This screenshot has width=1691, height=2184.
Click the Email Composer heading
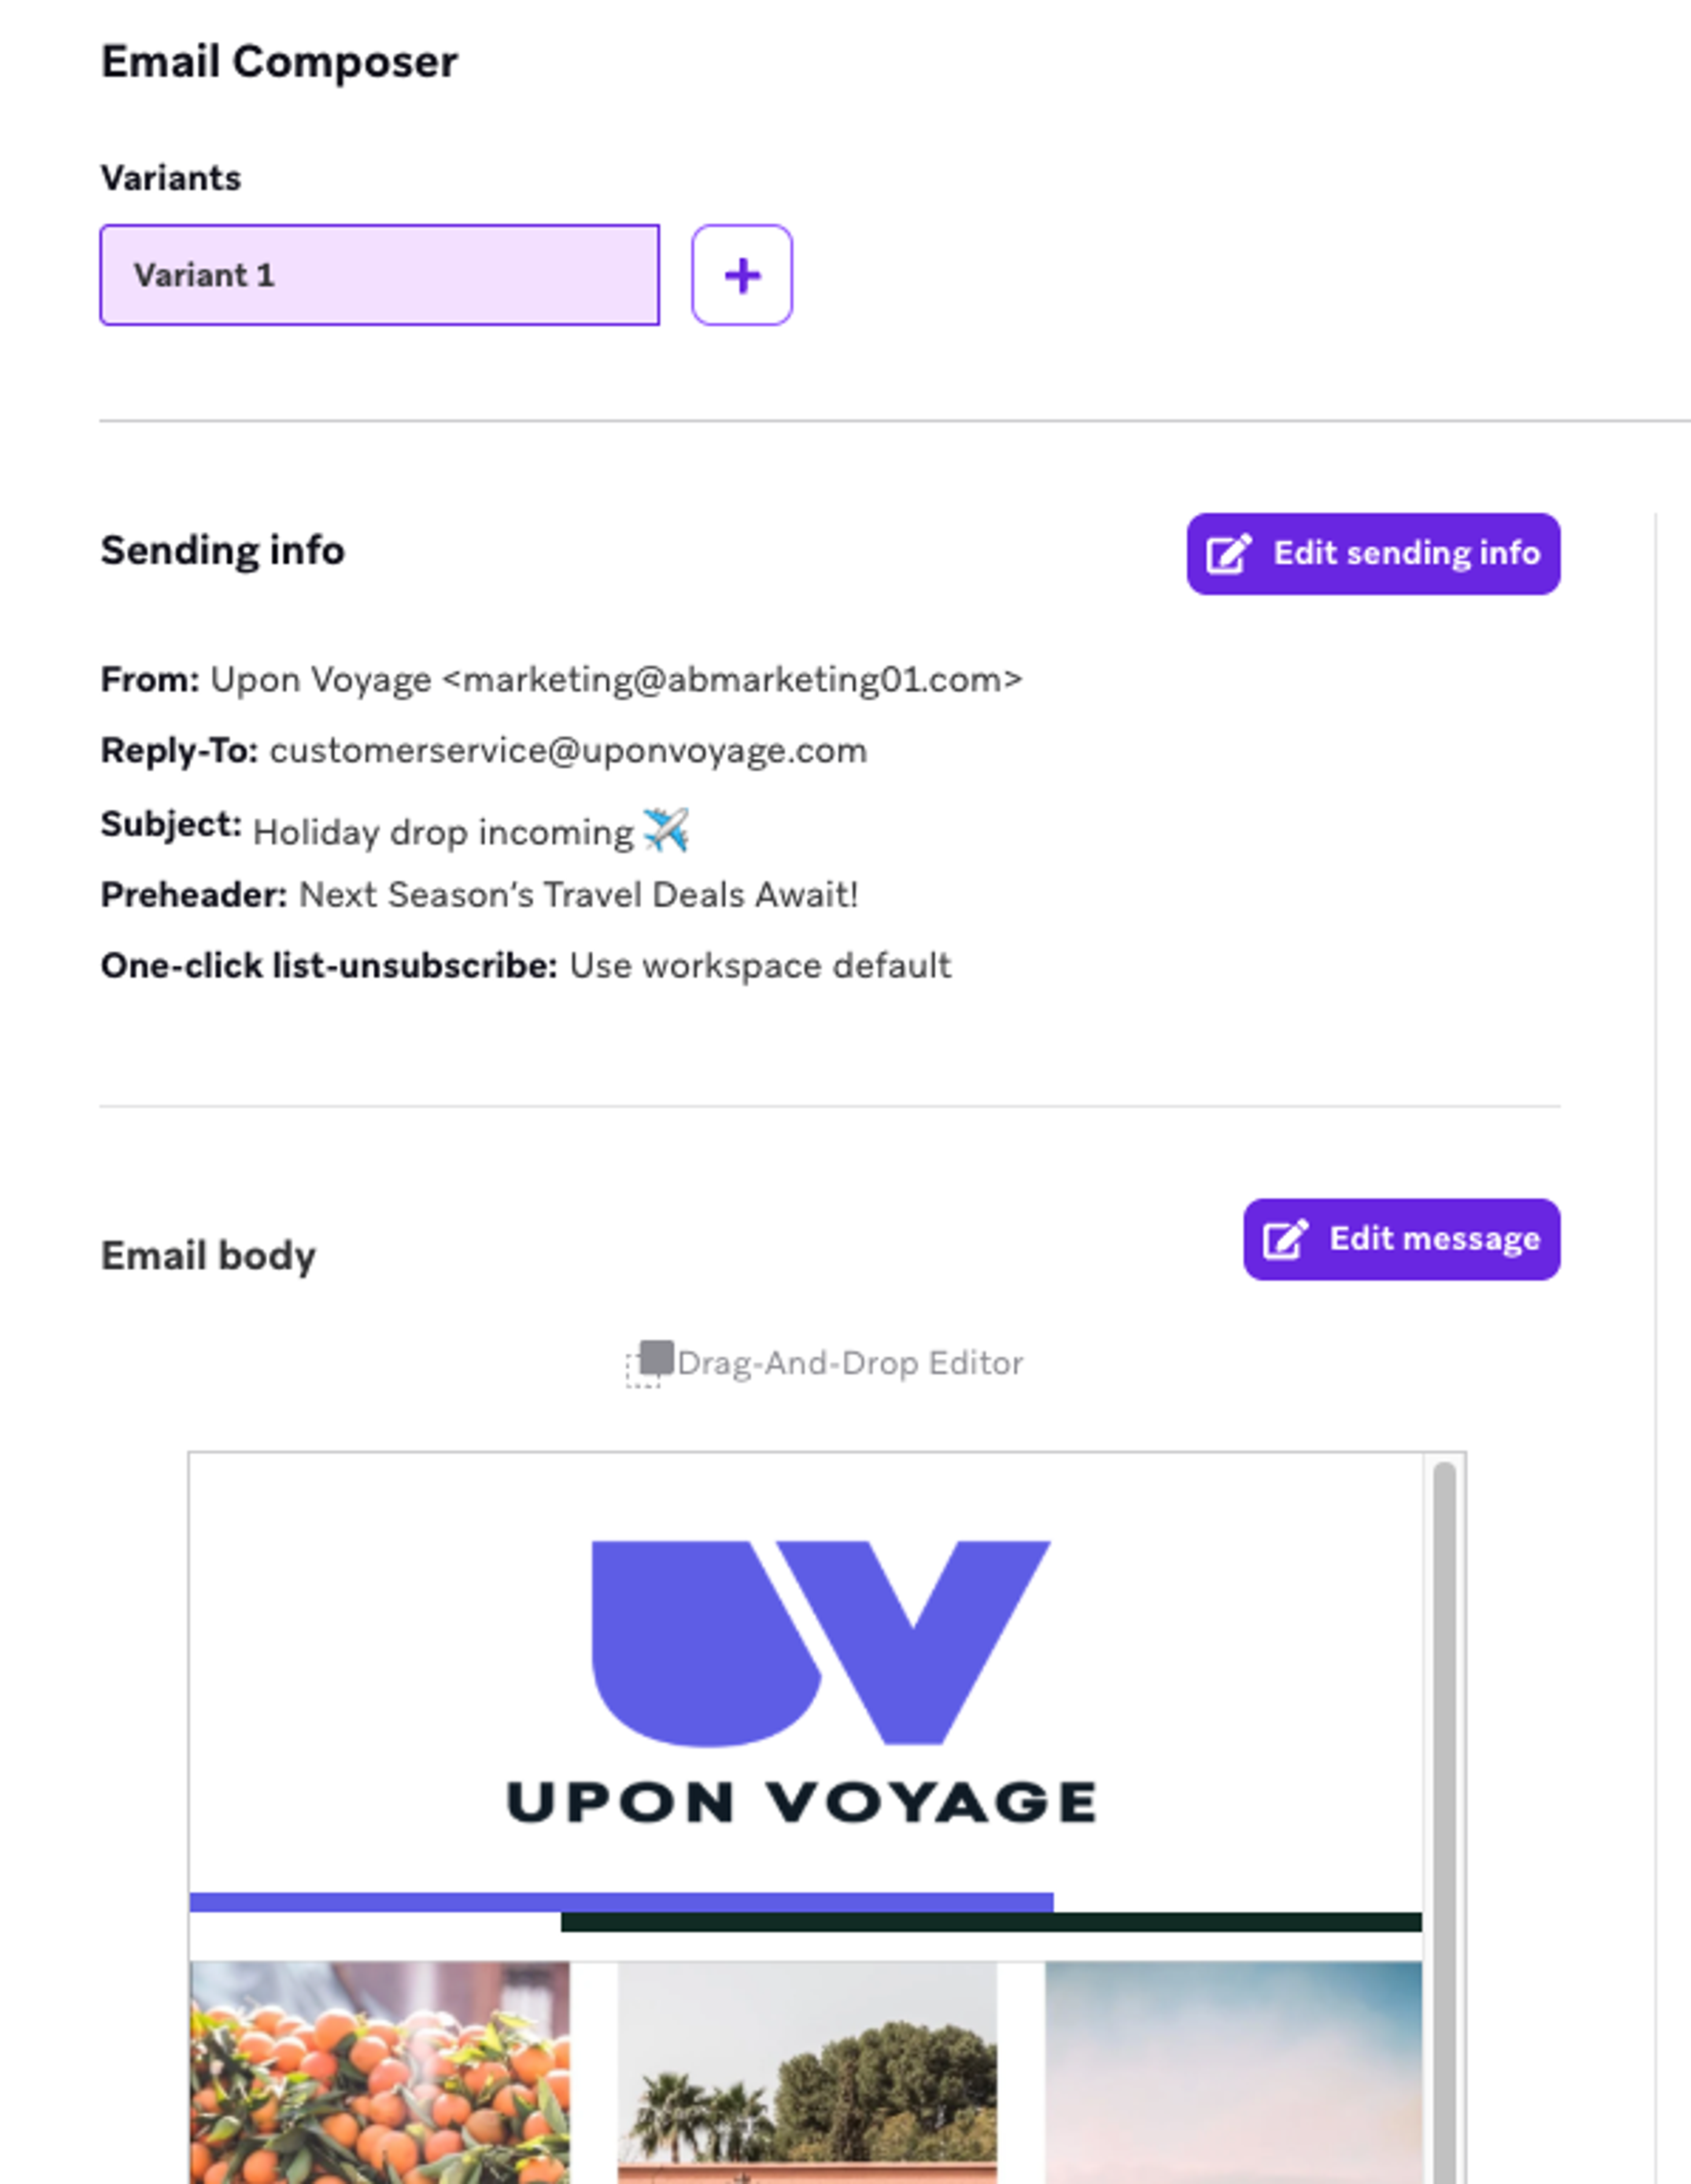(x=279, y=60)
